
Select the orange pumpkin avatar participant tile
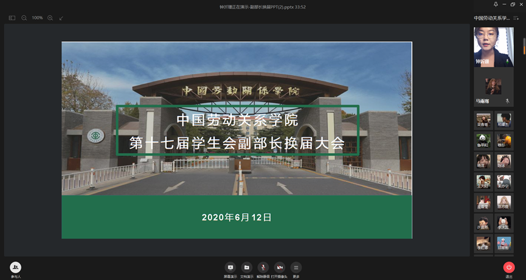[x=504, y=141]
